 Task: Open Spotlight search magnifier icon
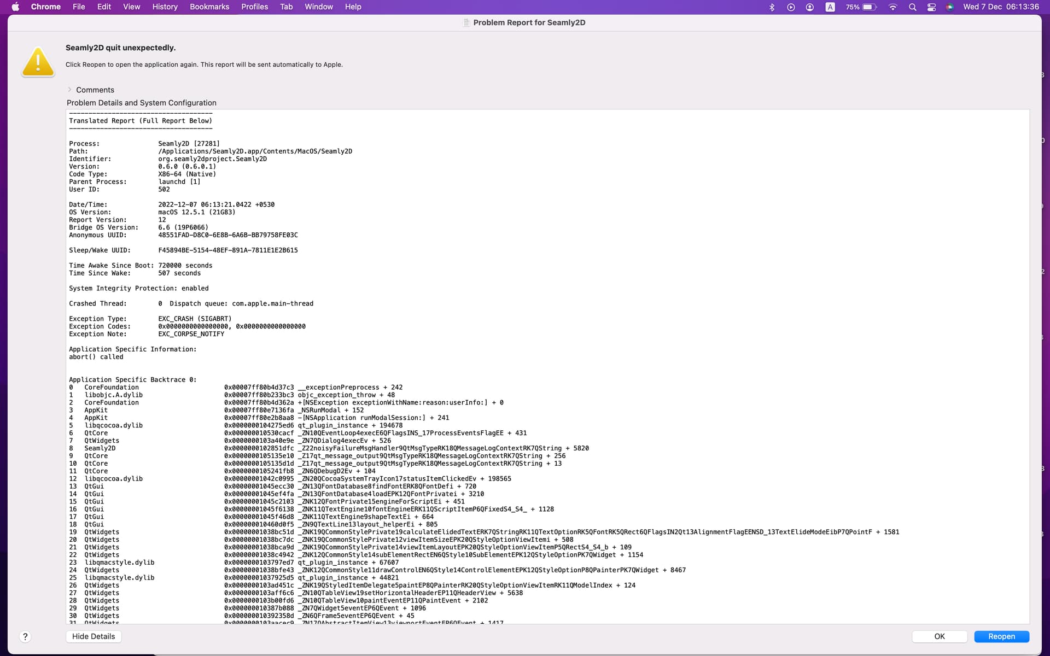click(912, 7)
